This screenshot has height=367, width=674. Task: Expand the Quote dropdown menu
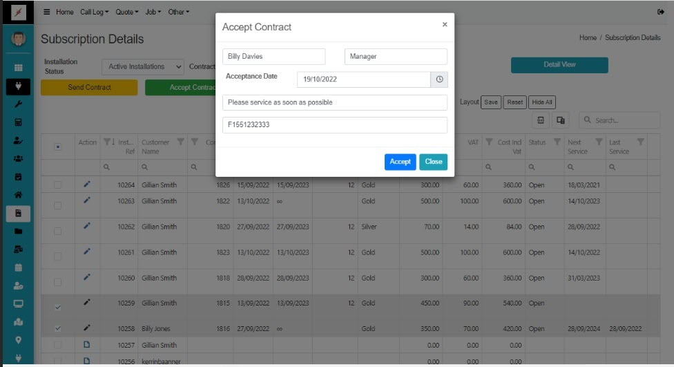click(x=126, y=12)
